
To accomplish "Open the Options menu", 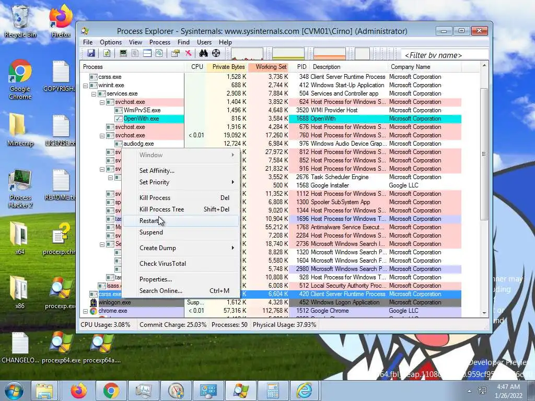I will coord(111,42).
